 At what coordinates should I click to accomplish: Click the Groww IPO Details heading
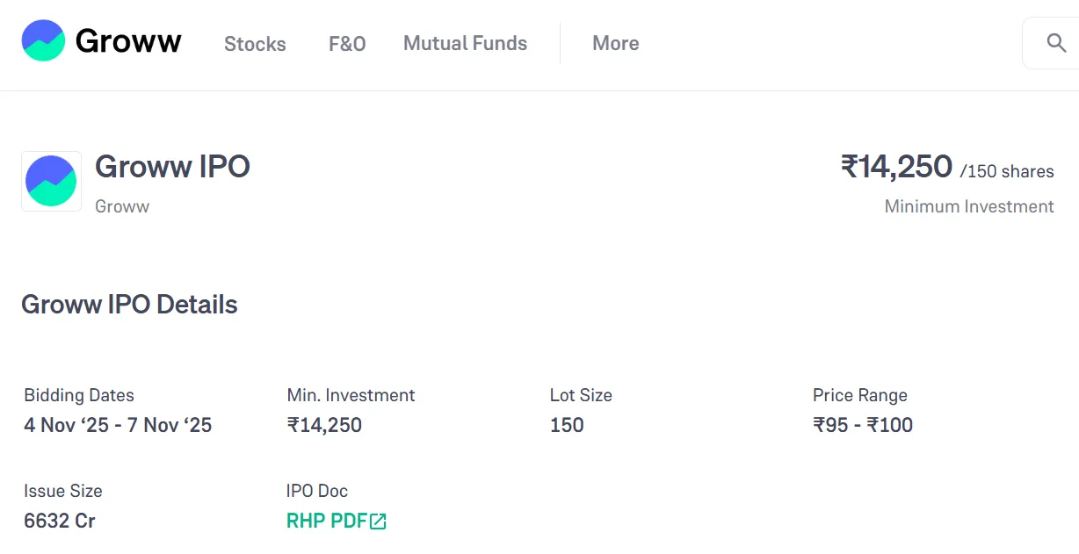(x=129, y=304)
